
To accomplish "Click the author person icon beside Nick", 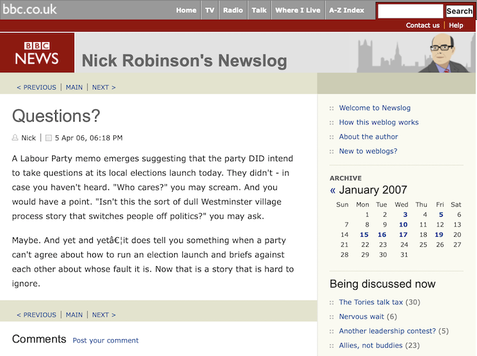I will 15,138.
